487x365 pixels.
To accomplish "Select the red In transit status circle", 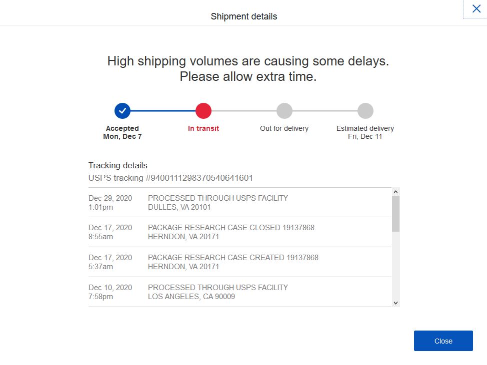I will (203, 111).
